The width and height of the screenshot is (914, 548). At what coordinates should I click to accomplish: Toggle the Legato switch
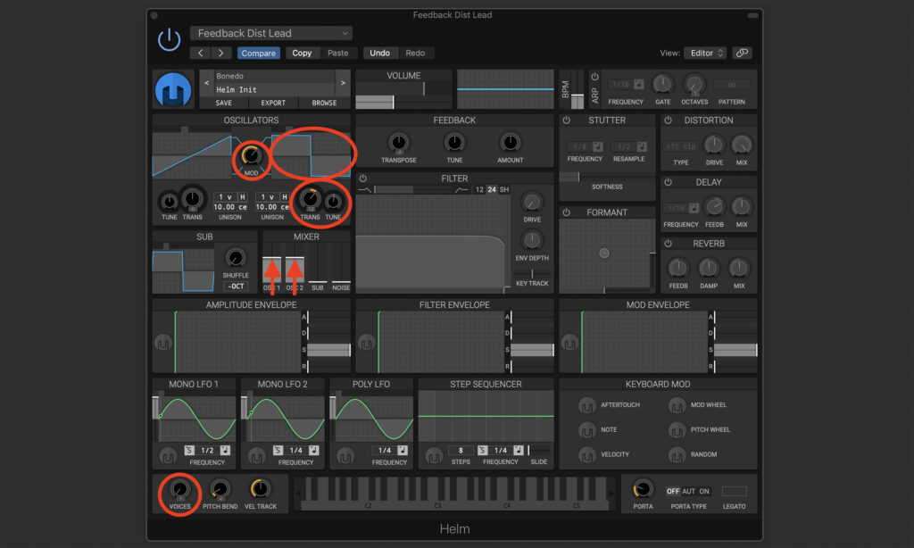[734, 492]
